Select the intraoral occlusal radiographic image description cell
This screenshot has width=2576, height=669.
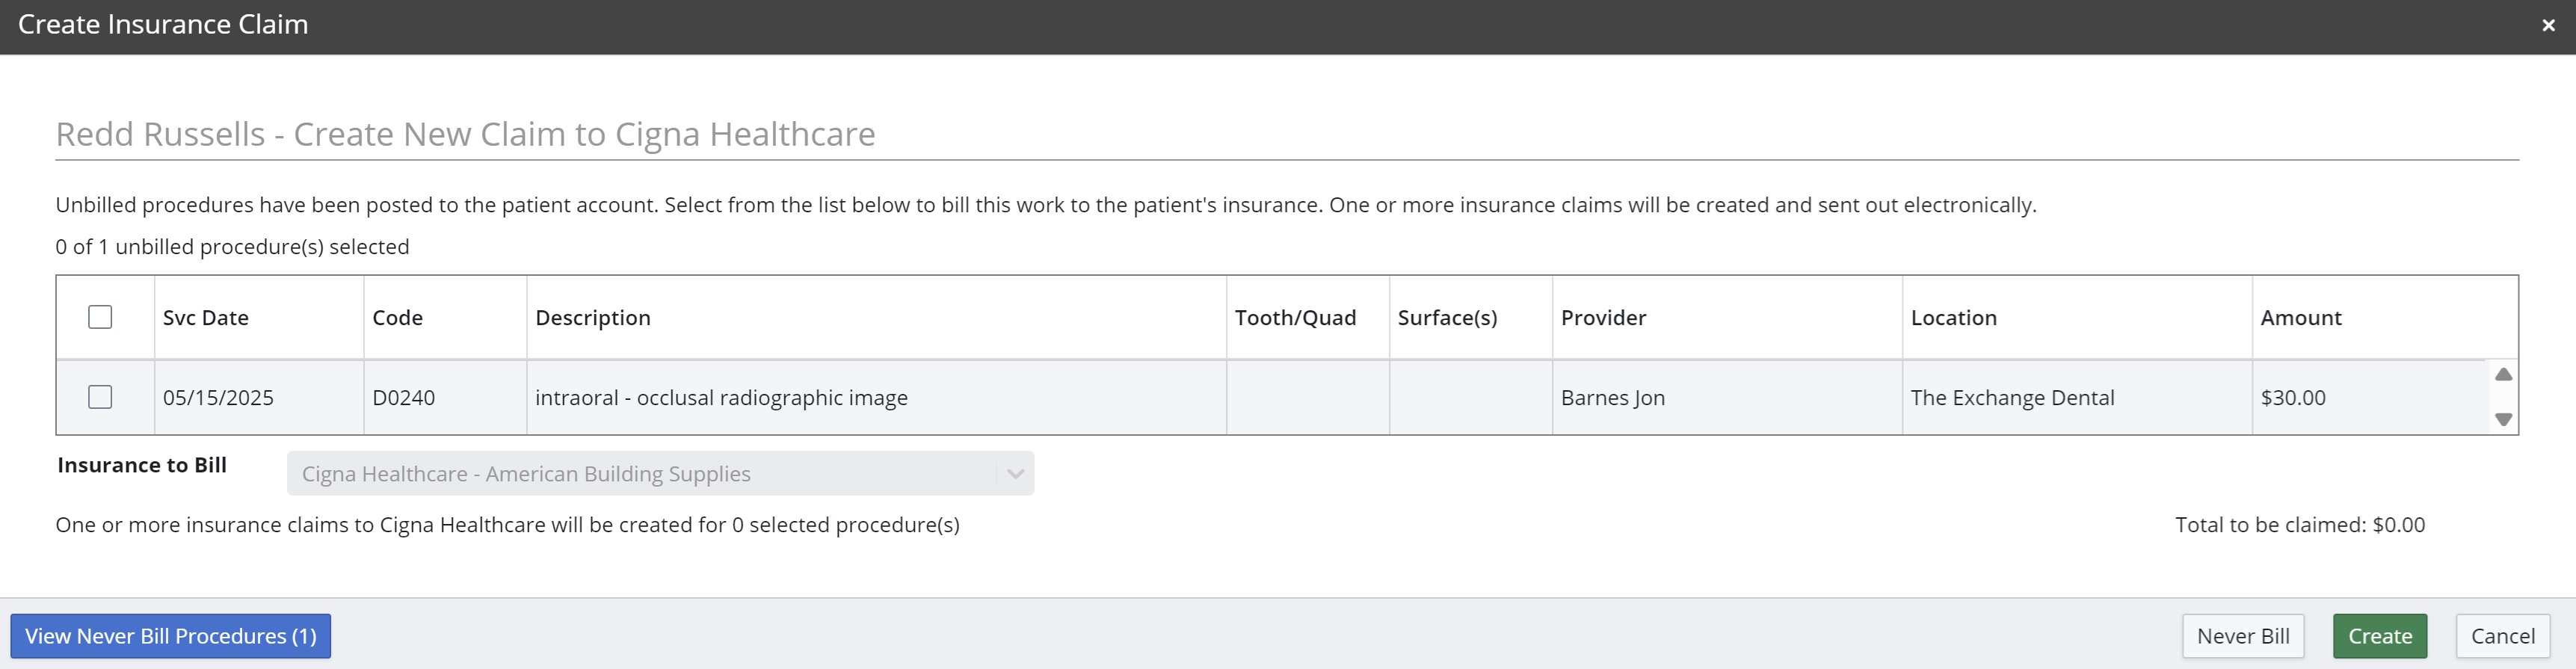point(721,398)
